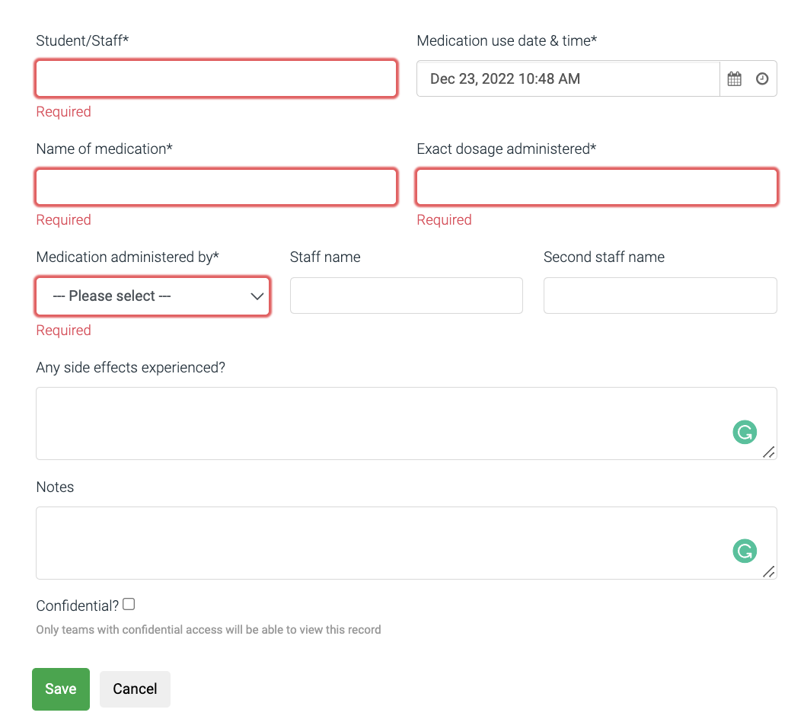This screenshot has width=804, height=719.
Task: Select the Name of medication field
Action: [x=216, y=187]
